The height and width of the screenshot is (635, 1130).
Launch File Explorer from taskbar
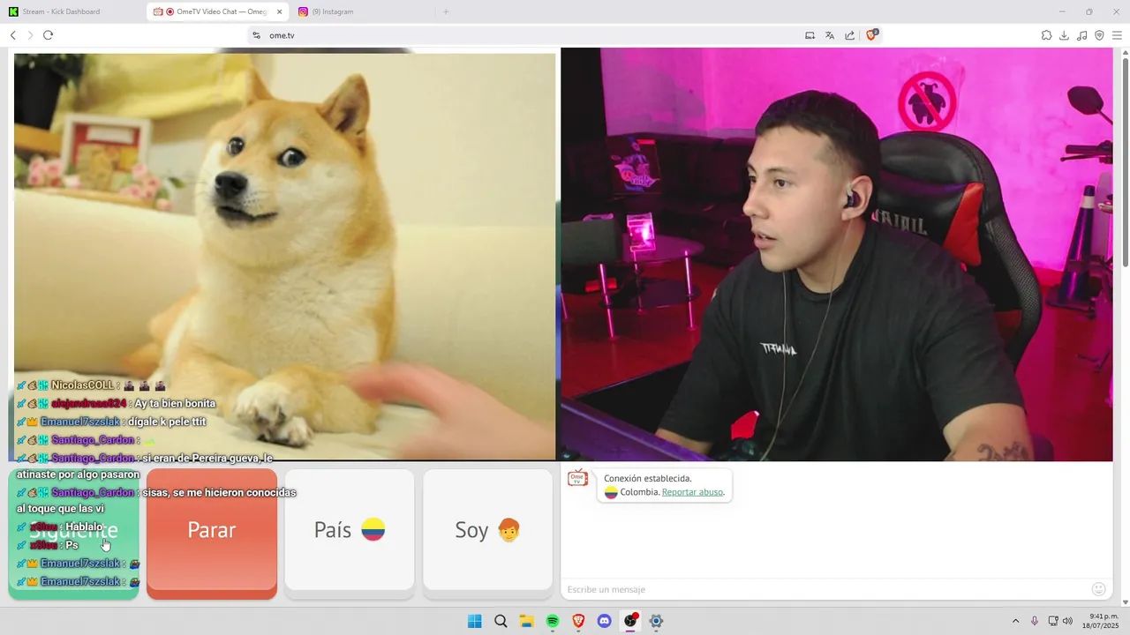coord(526,621)
